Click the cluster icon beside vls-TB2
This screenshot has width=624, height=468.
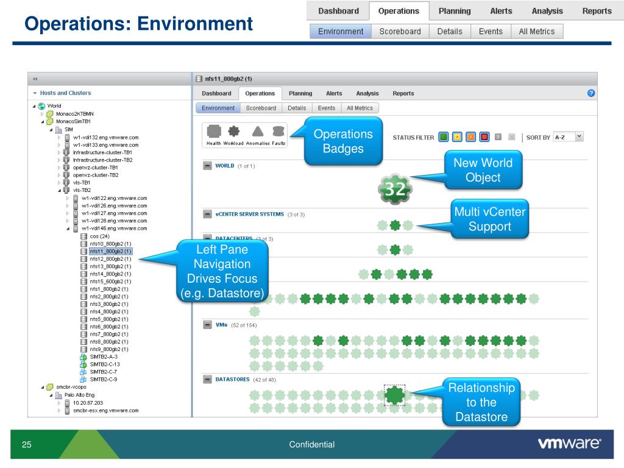(67, 190)
